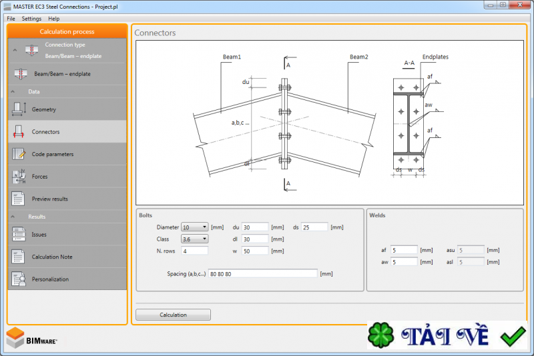
Task: Open Preview results document icon
Action: tap(18, 199)
